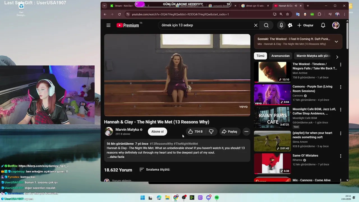Open options menu for The Weeknd - Timeless
Image resolution: width=359 pixels, height=202 pixels.
point(341,65)
